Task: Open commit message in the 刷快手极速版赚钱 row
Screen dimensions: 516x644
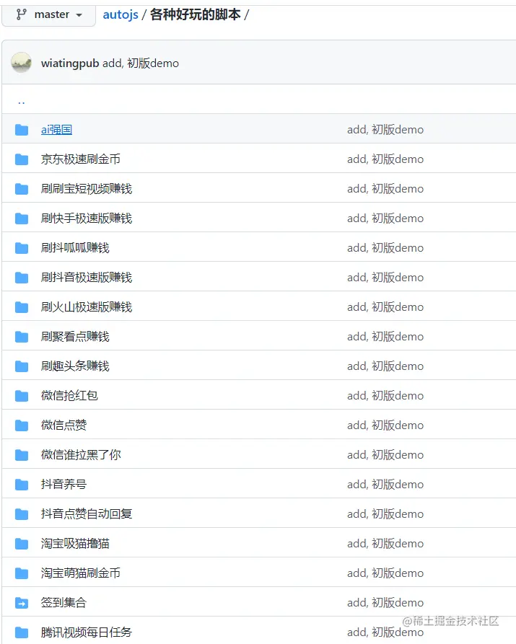Action: coord(385,219)
